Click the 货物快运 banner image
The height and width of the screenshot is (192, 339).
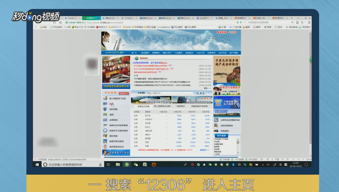point(227,113)
